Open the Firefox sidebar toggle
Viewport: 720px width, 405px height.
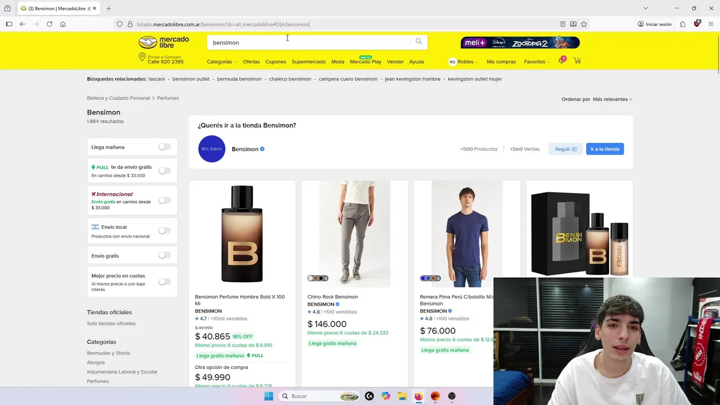pos(9,24)
